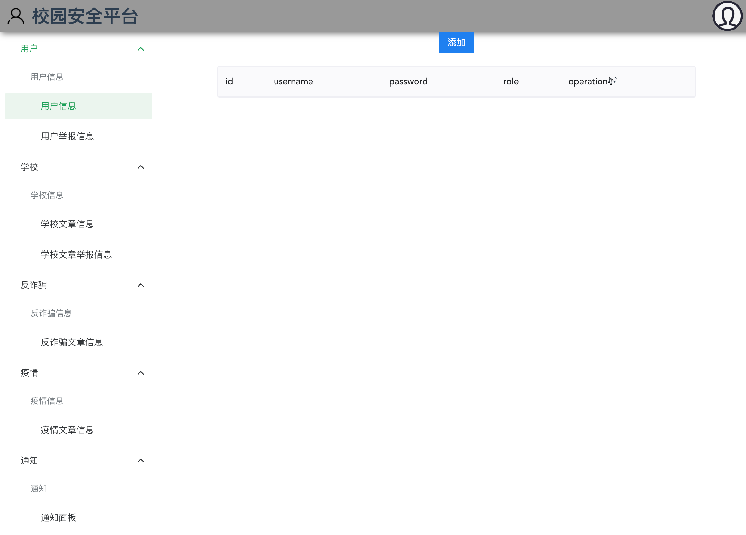
Task: Click the 校园安全平台 title text
Action: (x=85, y=16)
